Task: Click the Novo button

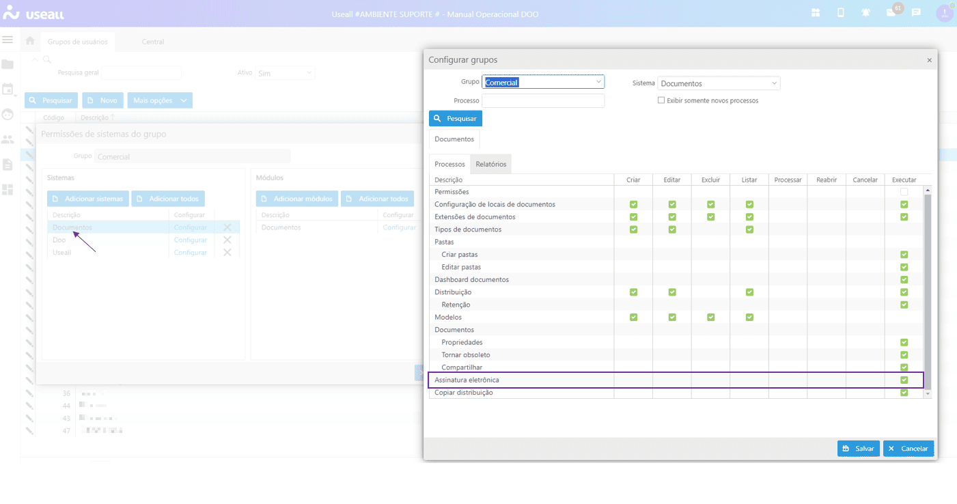Action: tap(102, 100)
